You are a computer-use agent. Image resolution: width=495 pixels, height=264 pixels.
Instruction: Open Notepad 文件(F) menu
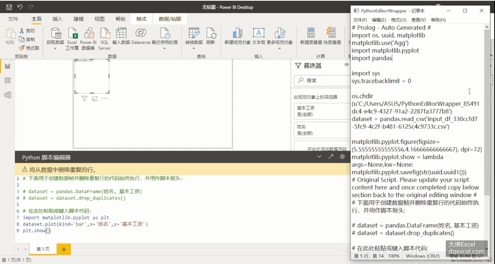pyautogui.click(x=360, y=20)
